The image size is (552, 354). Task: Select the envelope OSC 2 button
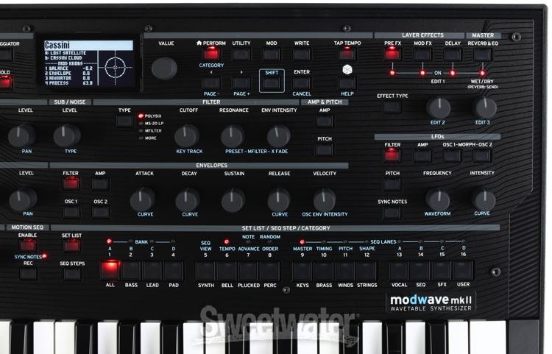100,212
